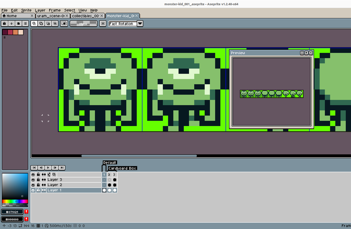Click the Mask transparent color button
This screenshot has height=229, width=351.
(84, 23)
